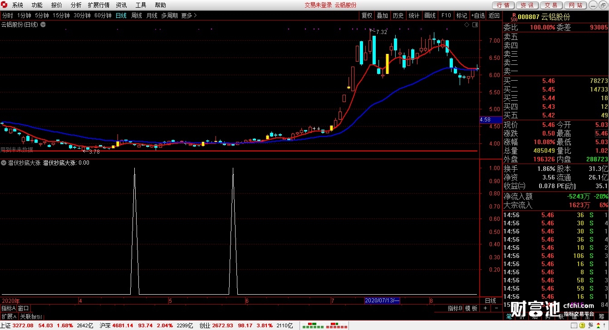Click the 标记 toolbar button
The image size is (609, 330).
click(x=462, y=15)
